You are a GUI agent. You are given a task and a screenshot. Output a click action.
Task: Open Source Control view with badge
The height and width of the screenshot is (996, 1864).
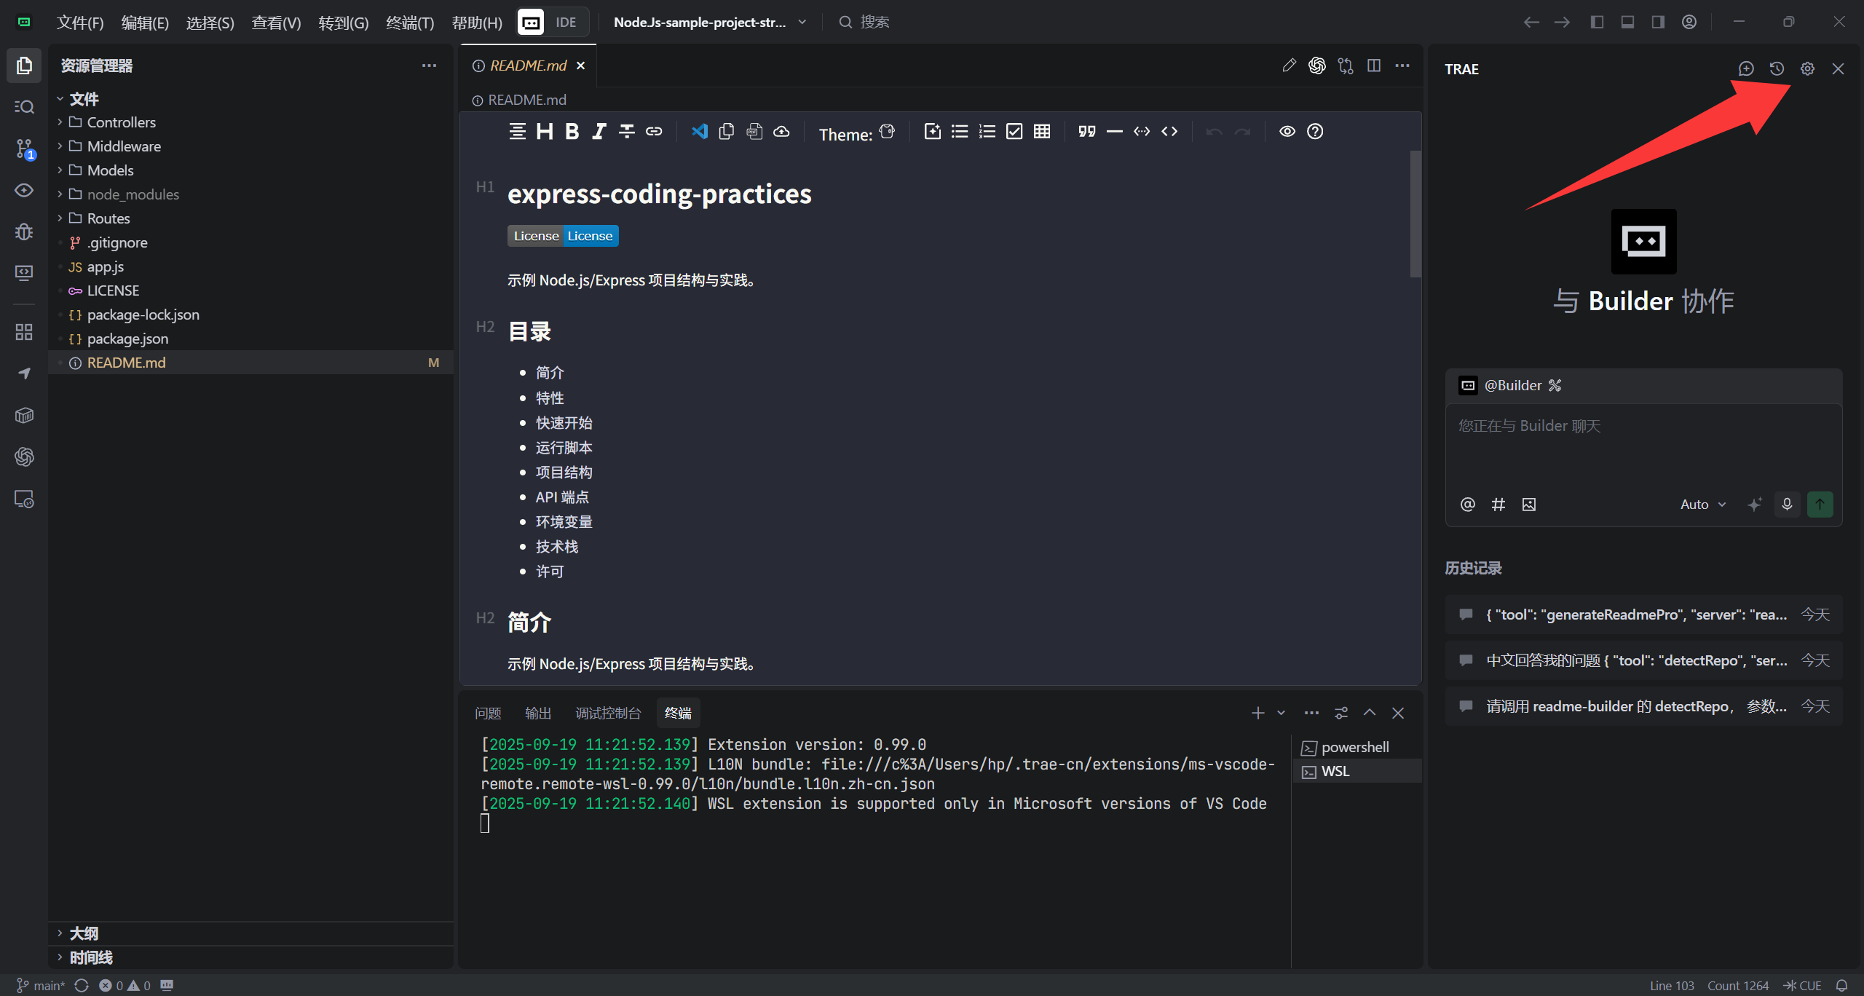(24, 149)
